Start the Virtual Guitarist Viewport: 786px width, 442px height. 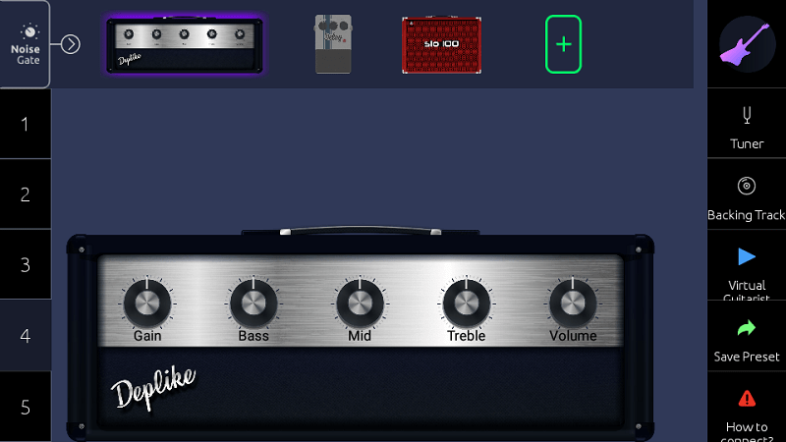click(x=747, y=265)
